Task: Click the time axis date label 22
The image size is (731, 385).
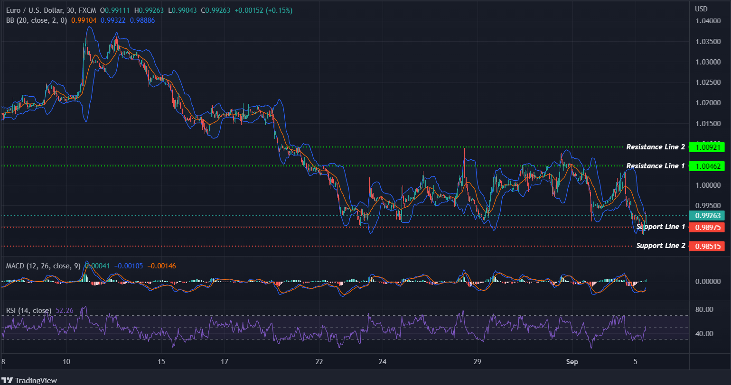Action: (319, 362)
